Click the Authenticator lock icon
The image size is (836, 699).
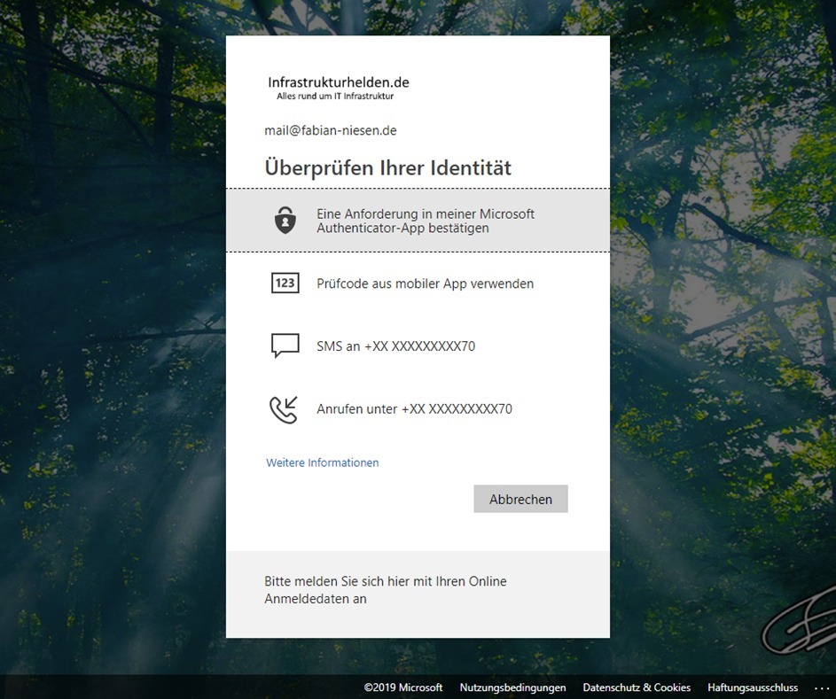pyautogui.click(x=285, y=220)
